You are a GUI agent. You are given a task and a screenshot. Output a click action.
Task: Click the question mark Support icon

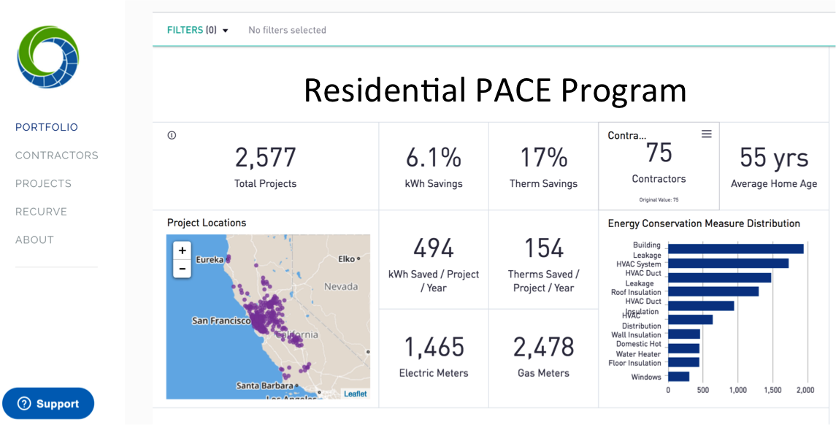[24, 404]
